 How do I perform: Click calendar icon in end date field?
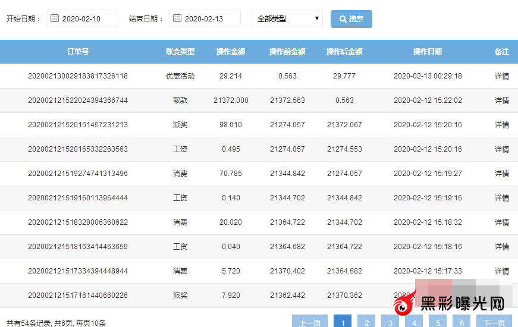(x=177, y=18)
